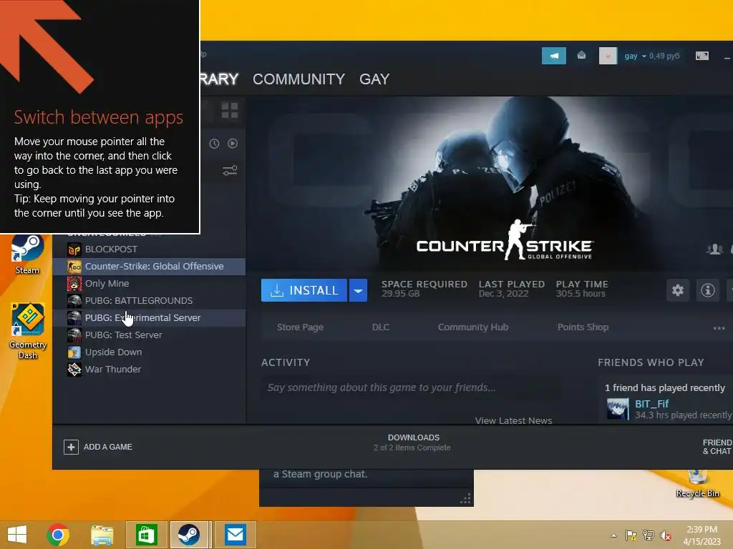This screenshot has height=549, width=733.
Task: Click the Upside Down game icon
Action: click(x=74, y=352)
